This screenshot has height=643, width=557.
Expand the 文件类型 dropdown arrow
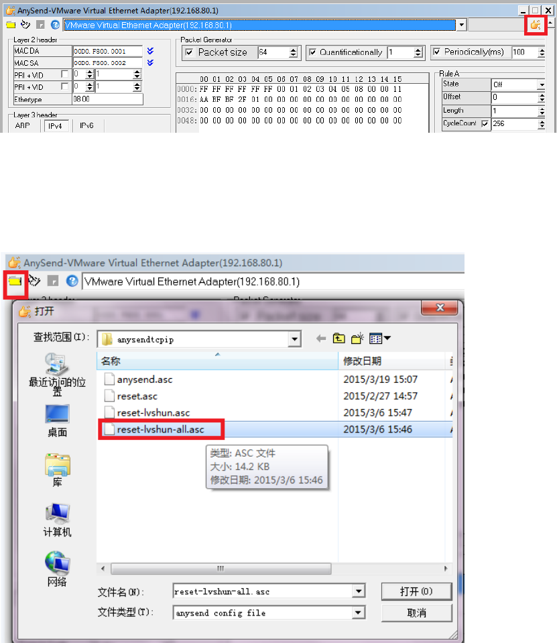click(358, 613)
